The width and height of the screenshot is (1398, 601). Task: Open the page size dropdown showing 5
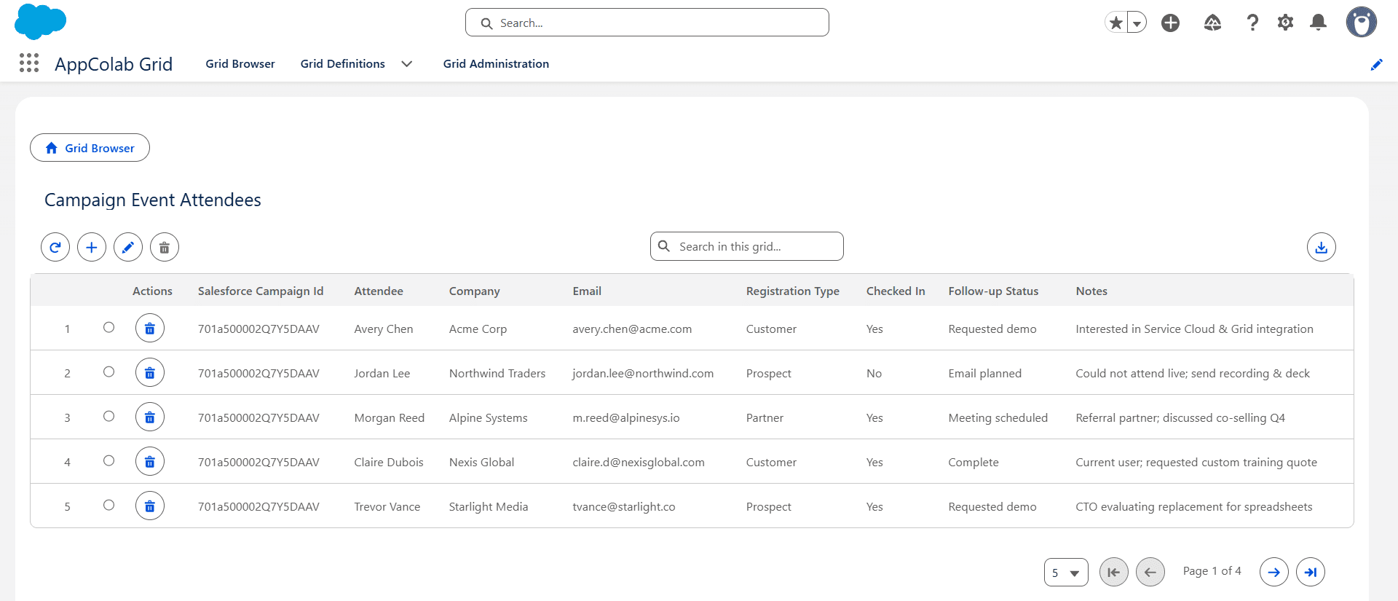coord(1066,573)
